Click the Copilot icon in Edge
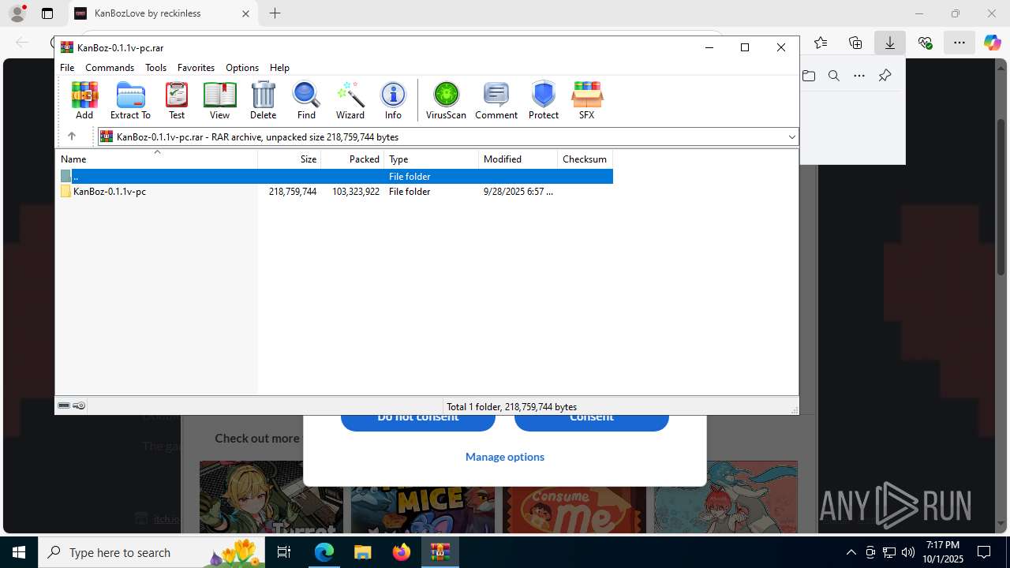This screenshot has height=568, width=1010. [x=993, y=43]
